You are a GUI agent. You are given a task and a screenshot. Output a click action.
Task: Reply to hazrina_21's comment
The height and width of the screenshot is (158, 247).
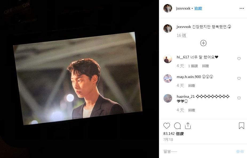[x=192, y=110]
